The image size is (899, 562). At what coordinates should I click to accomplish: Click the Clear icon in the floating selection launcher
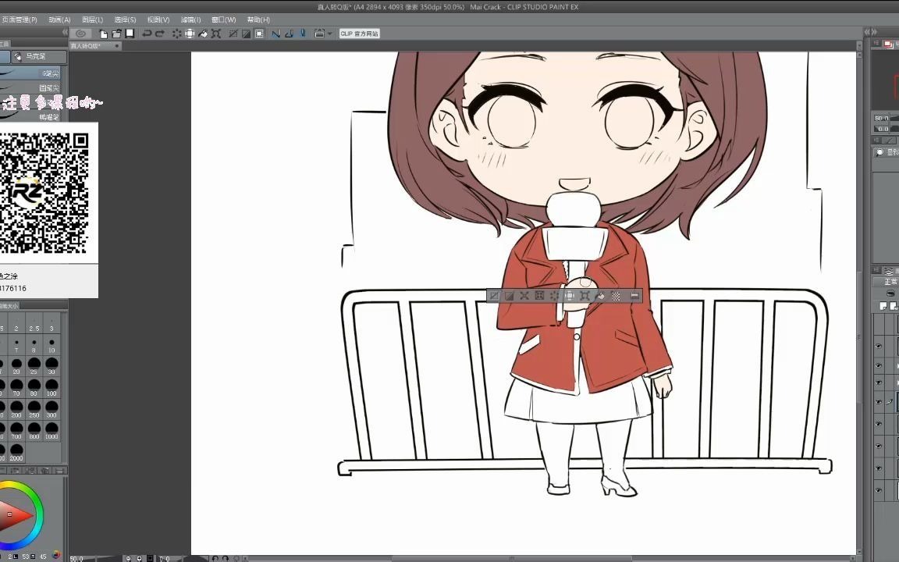tap(554, 296)
